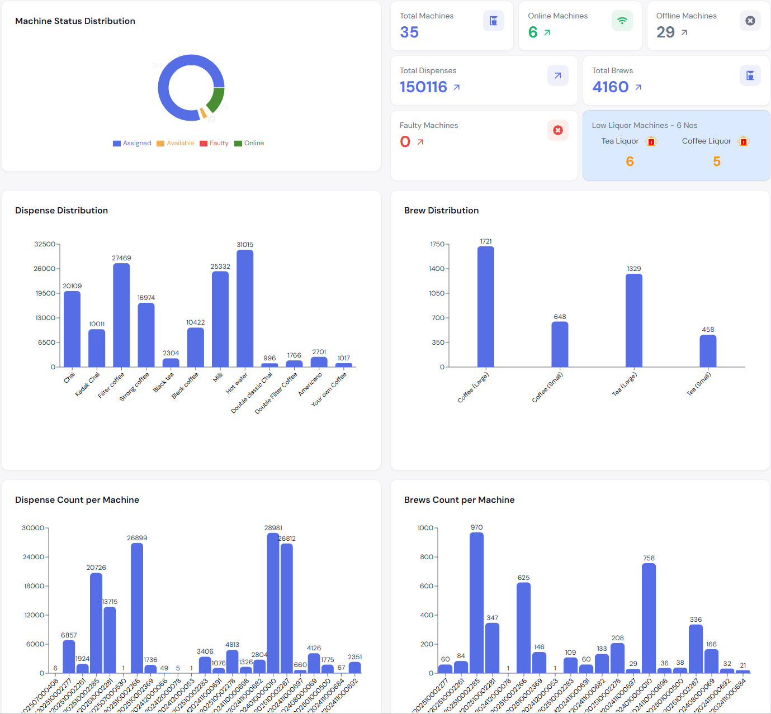Image resolution: width=771 pixels, height=714 pixels.
Task: Click the trend arrow beside Offline count 29
Action: pos(684,32)
